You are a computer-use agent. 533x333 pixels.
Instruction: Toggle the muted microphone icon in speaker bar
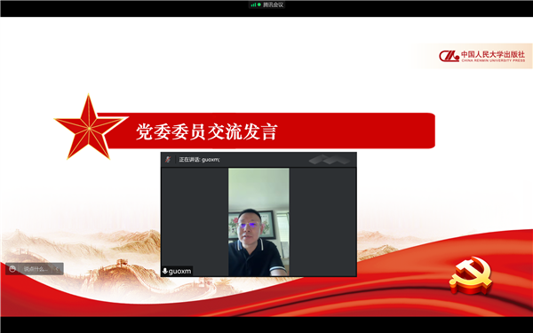(168, 159)
